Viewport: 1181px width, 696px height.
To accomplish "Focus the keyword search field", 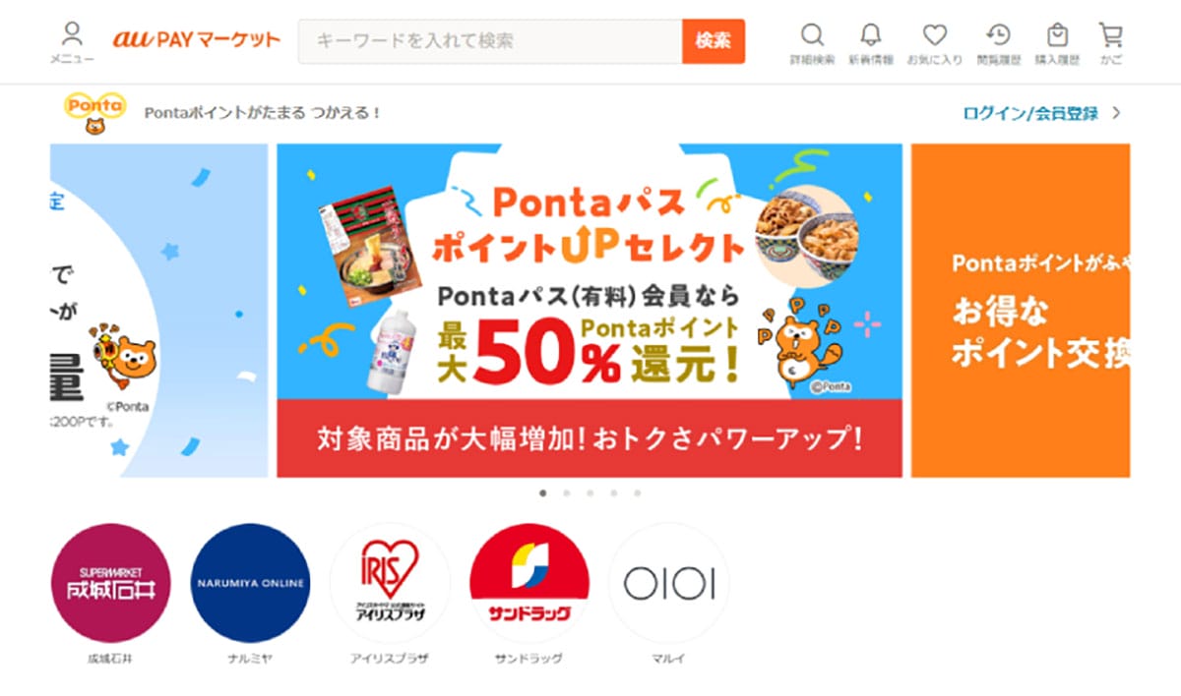I will point(490,41).
